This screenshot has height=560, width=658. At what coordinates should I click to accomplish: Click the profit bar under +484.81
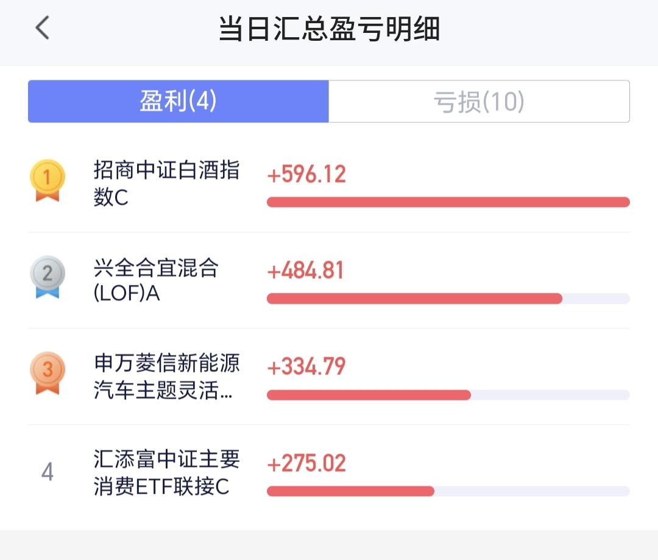[414, 298]
